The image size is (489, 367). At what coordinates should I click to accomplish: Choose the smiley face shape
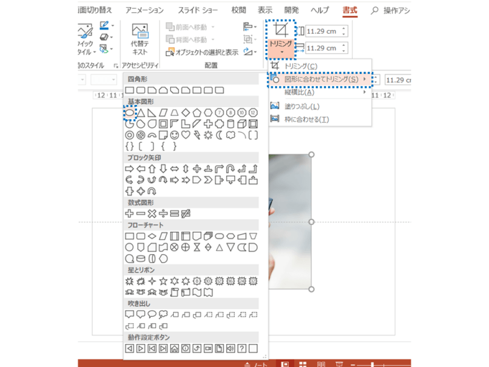pyautogui.click(x=174, y=135)
